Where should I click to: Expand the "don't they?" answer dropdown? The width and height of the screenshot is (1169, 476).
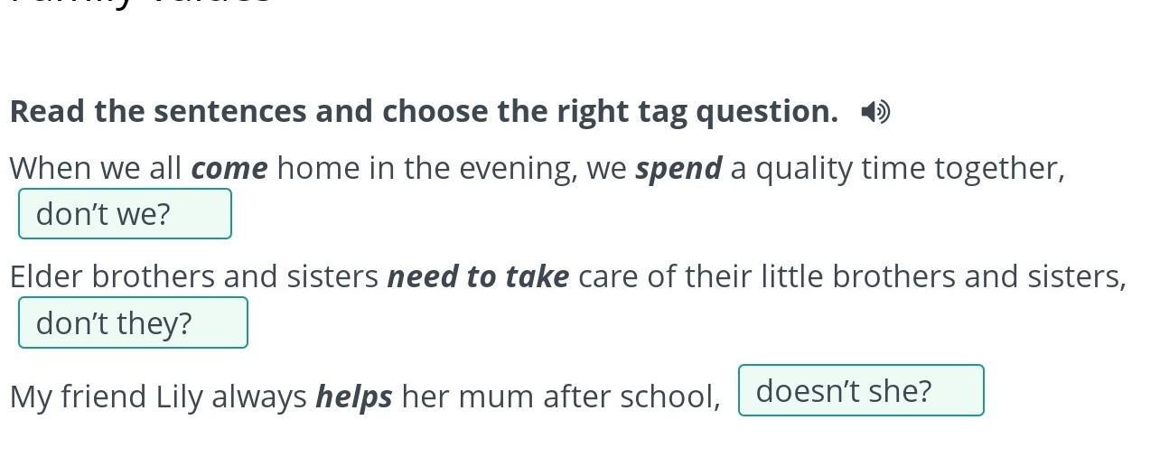click(133, 323)
